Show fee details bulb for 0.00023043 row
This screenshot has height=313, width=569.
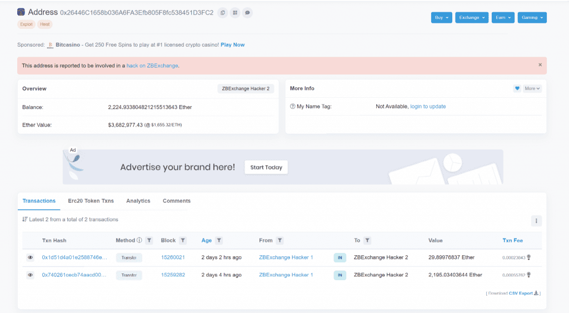(x=529, y=257)
